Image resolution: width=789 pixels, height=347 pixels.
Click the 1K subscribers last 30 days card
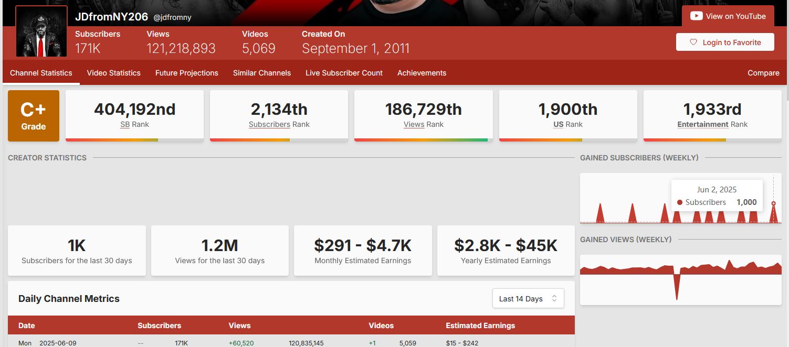tap(77, 251)
